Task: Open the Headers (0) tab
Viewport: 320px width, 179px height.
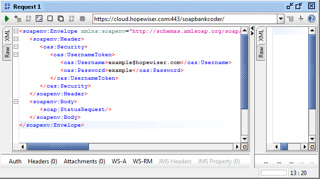Action: click(43, 161)
